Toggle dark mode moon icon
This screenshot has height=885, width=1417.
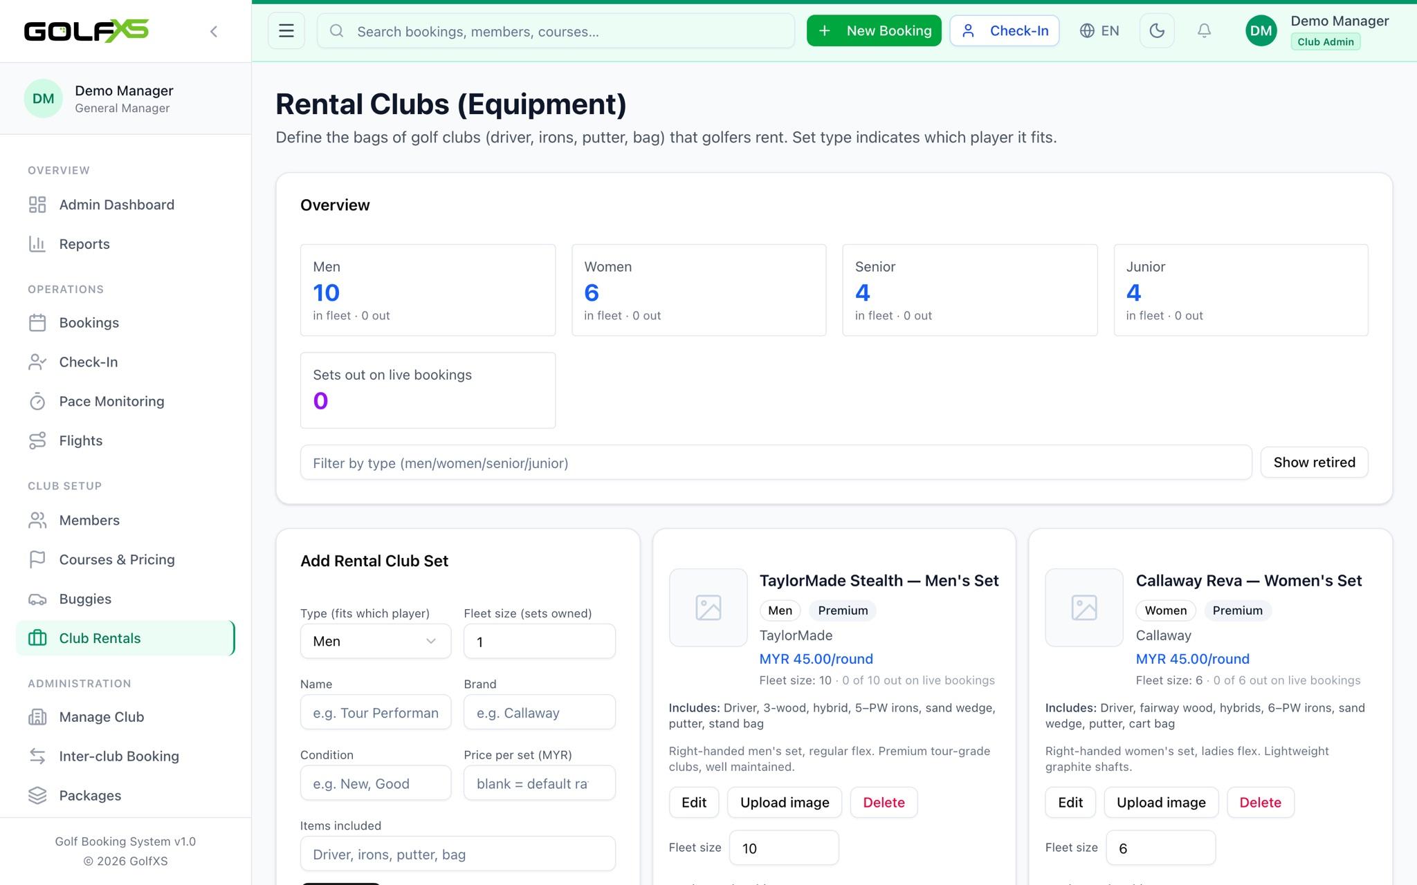pos(1157,31)
